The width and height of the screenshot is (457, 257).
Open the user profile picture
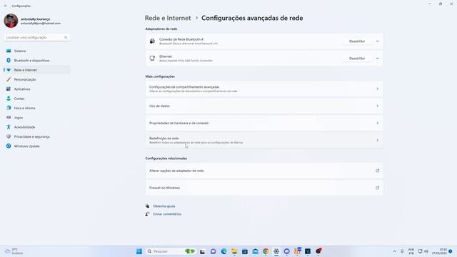(x=11, y=21)
